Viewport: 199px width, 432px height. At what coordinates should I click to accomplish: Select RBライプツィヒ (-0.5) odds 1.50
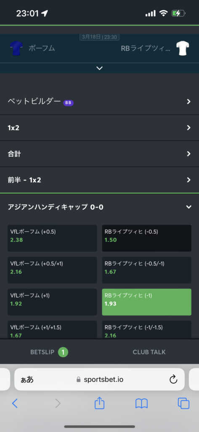(146, 238)
